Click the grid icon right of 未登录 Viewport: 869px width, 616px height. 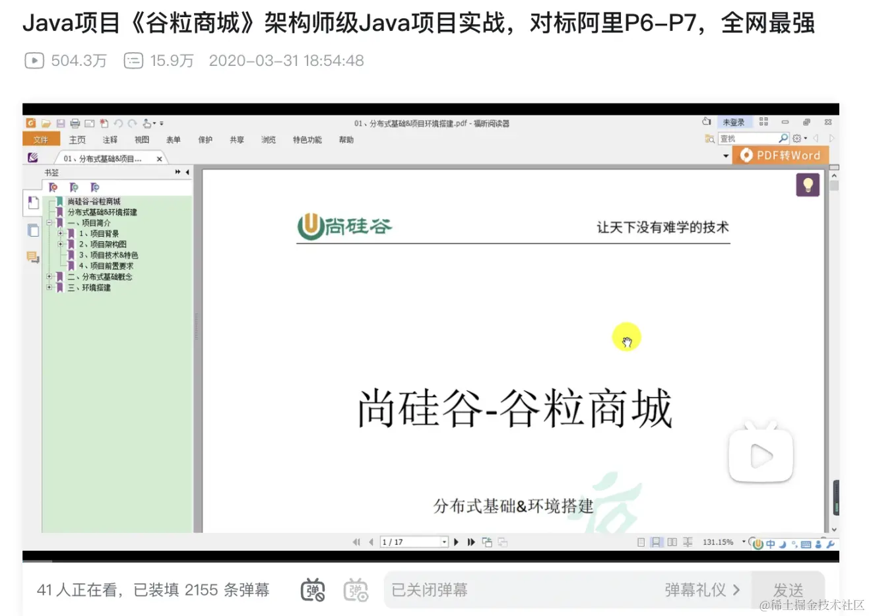point(763,122)
